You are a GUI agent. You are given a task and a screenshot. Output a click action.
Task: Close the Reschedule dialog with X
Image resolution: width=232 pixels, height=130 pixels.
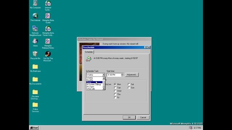[149, 47]
